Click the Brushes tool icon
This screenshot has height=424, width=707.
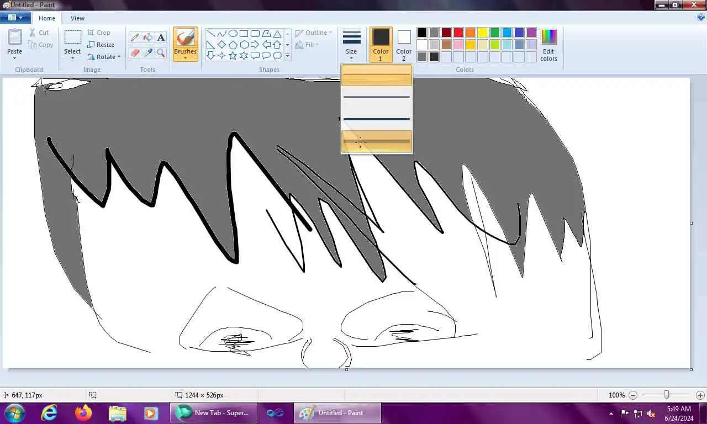(185, 38)
